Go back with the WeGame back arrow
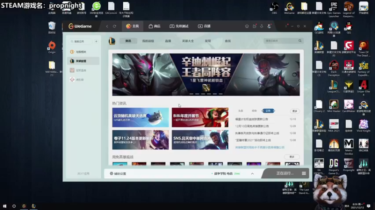 [x=107, y=26]
